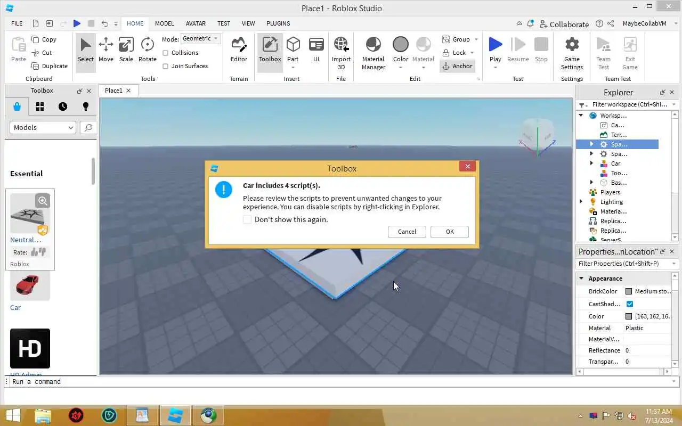Open the Windows Start button
This screenshot has height=426, width=682.
pyautogui.click(x=13, y=415)
